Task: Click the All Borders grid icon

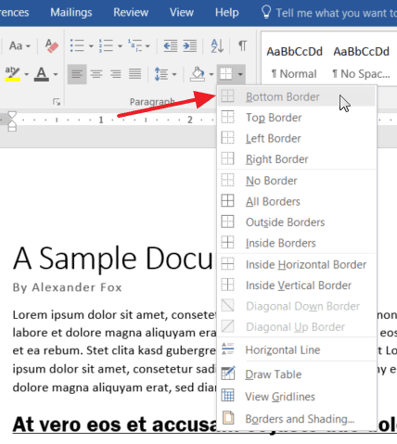Action: (227, 201)
